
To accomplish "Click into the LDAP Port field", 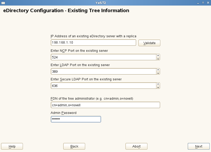I will point(103,71).
